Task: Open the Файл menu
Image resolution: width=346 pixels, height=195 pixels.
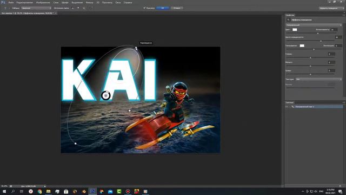Action: (11, 3)
